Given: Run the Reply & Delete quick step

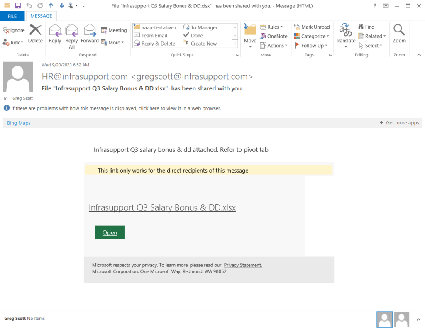Looking at the screenshot, I should [x=155, y=44].
